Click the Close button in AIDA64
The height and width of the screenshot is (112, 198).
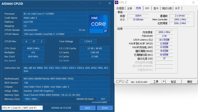click(105, 108)
